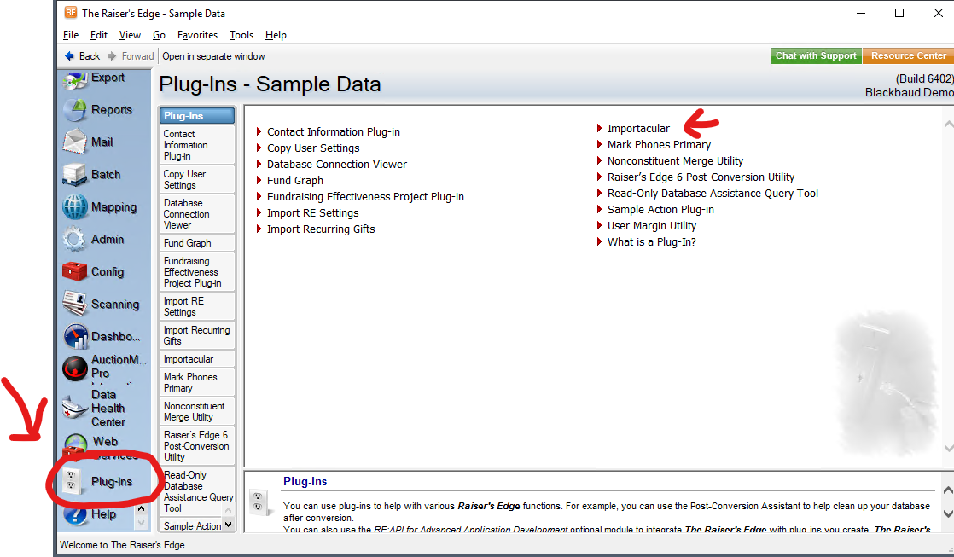The height and width of the screenshot is (557, 954).
Task: Open the Config toolbox icon
Action: 75,272
